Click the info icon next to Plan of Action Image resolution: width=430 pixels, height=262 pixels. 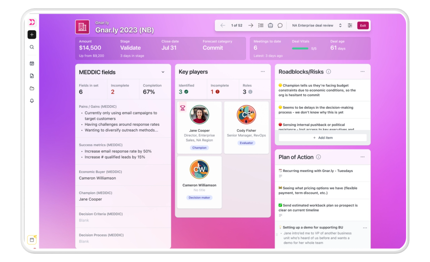pos(318,157)
